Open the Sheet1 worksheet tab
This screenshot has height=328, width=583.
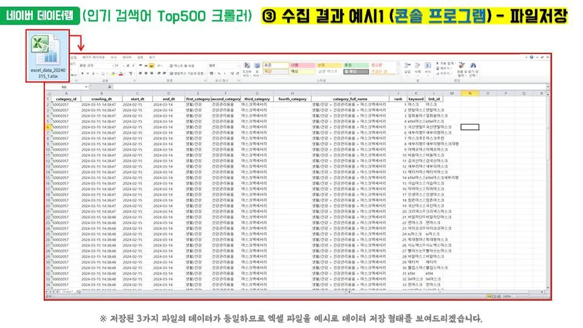point(67,292)
